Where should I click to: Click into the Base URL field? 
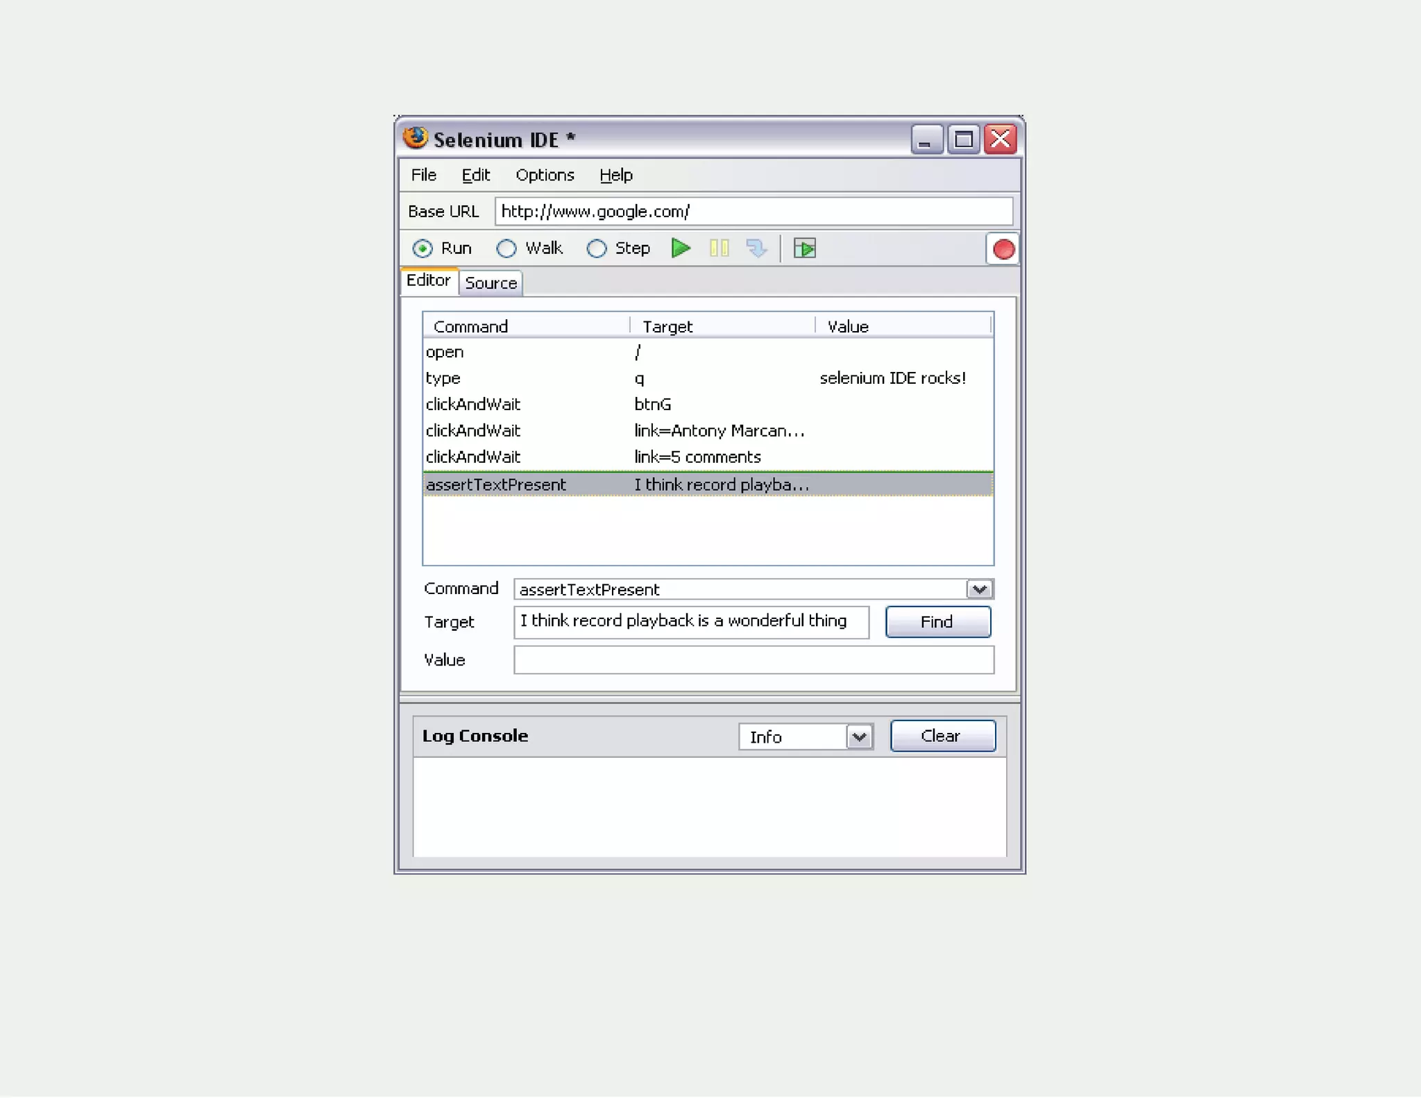point(753,211)
